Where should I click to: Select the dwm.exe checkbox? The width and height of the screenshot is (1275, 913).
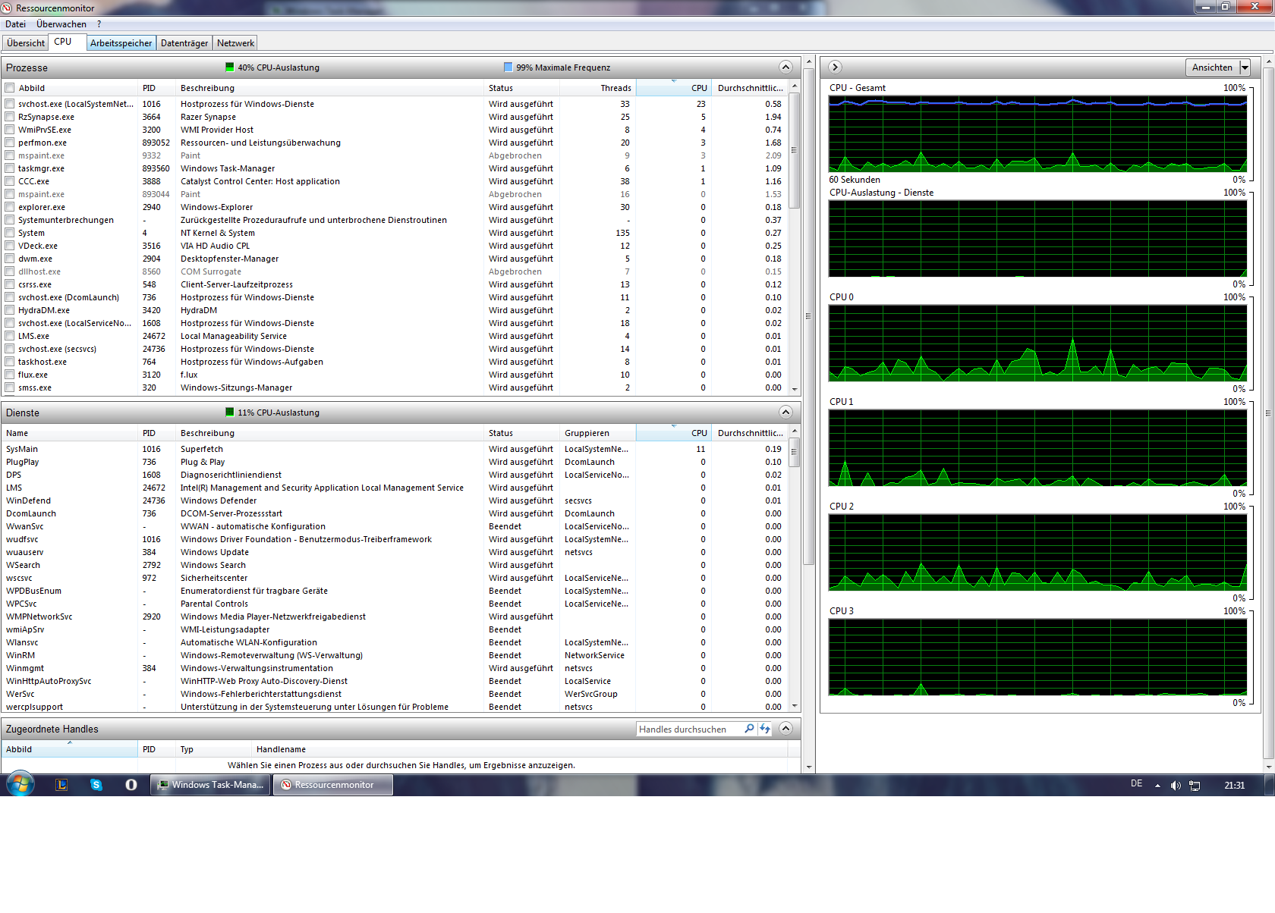[x=10, y=259]
